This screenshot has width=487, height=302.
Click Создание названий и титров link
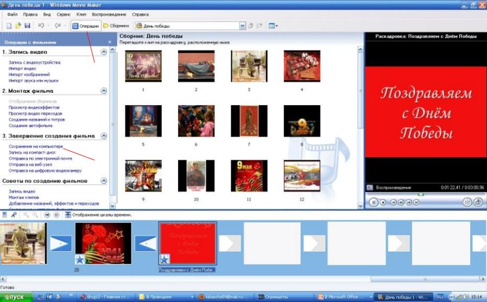click(x=37, y=120)
